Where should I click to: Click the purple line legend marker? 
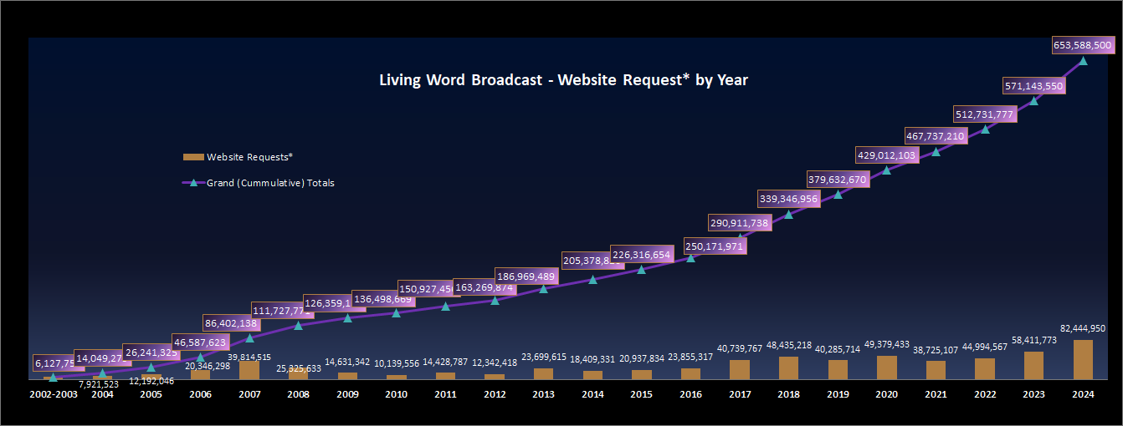click(x=192, y=183)
